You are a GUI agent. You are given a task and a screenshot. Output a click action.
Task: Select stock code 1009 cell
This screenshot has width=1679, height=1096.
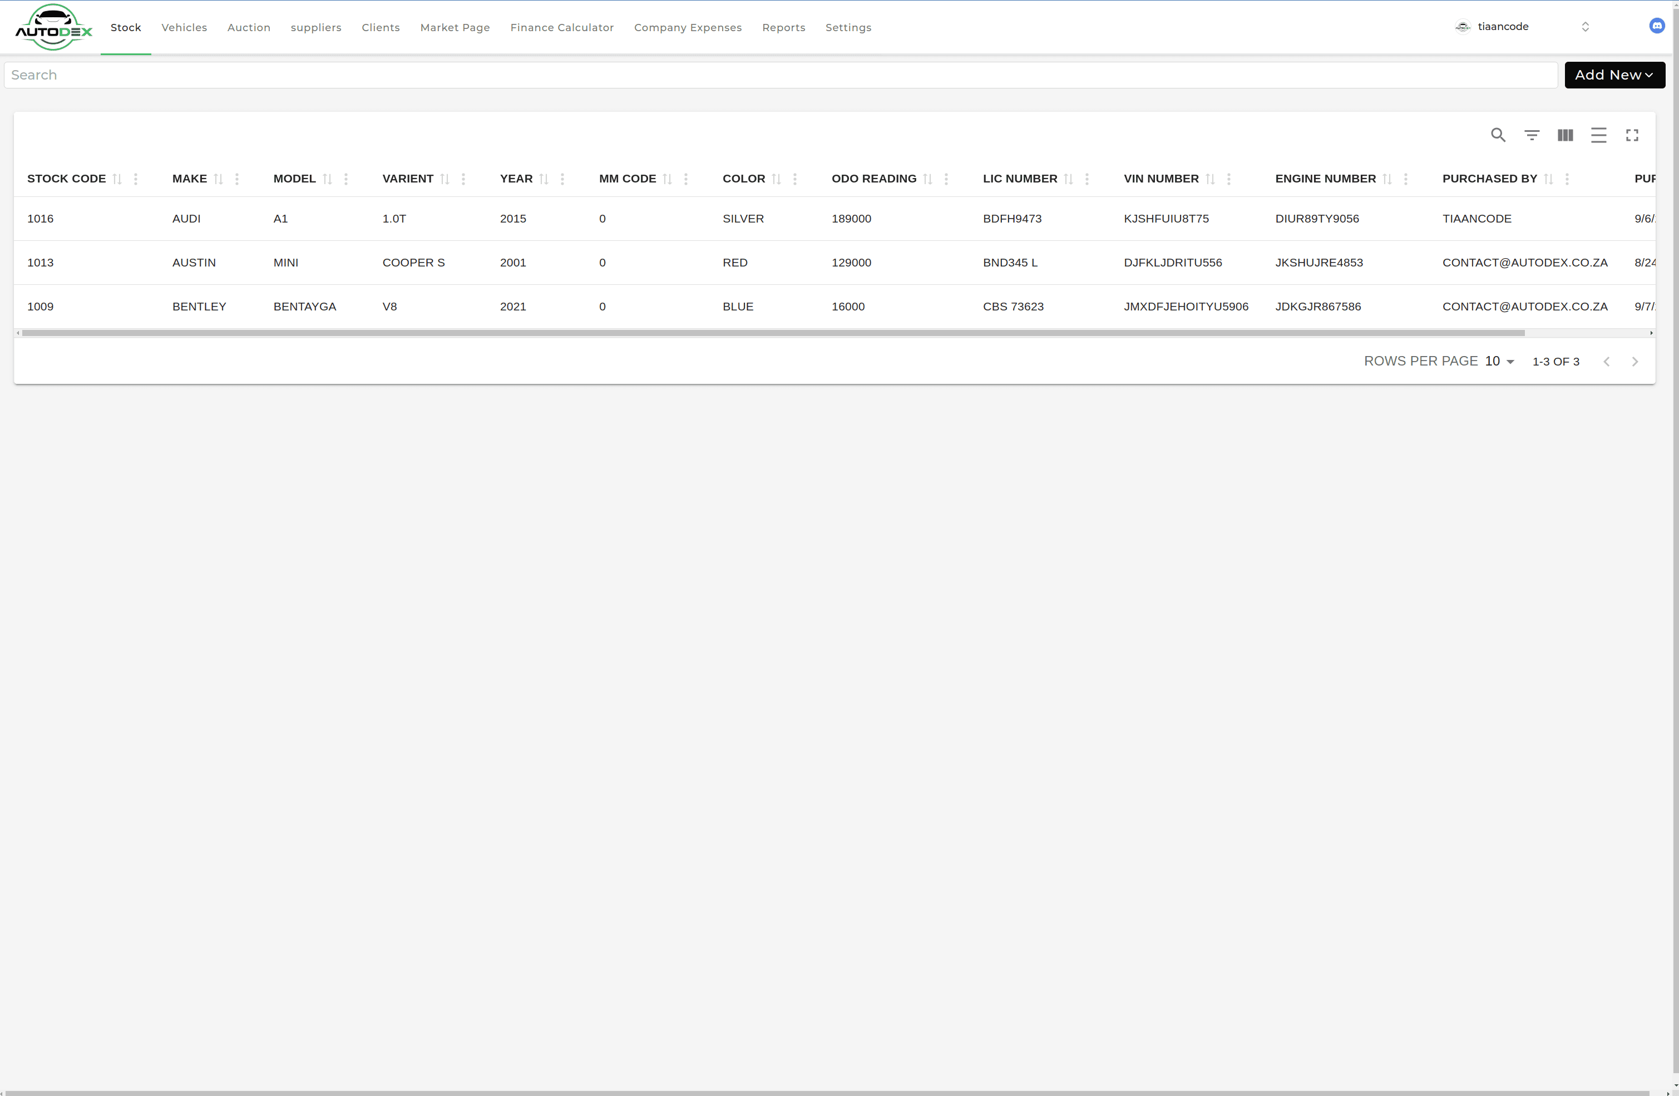40,306
